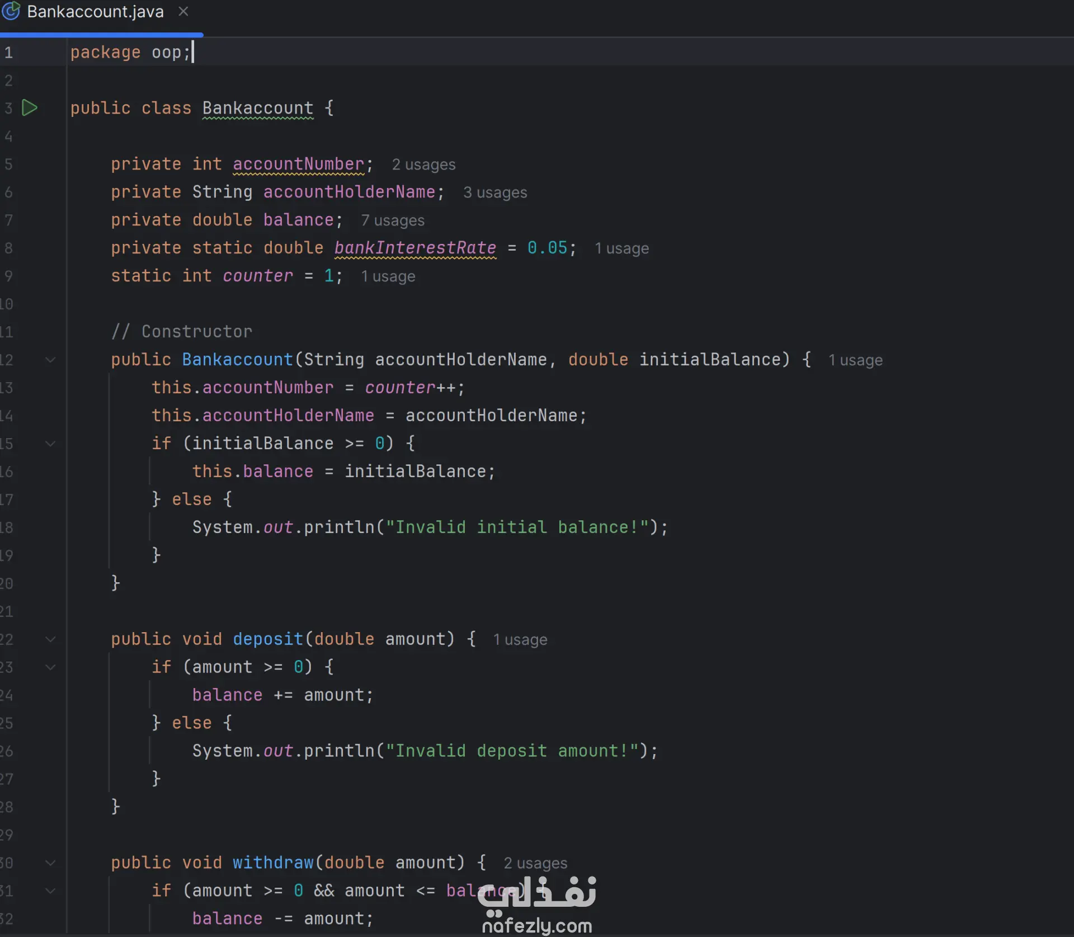
Task: Close the Bankaccount.java tab
Action: click(183, 11)
